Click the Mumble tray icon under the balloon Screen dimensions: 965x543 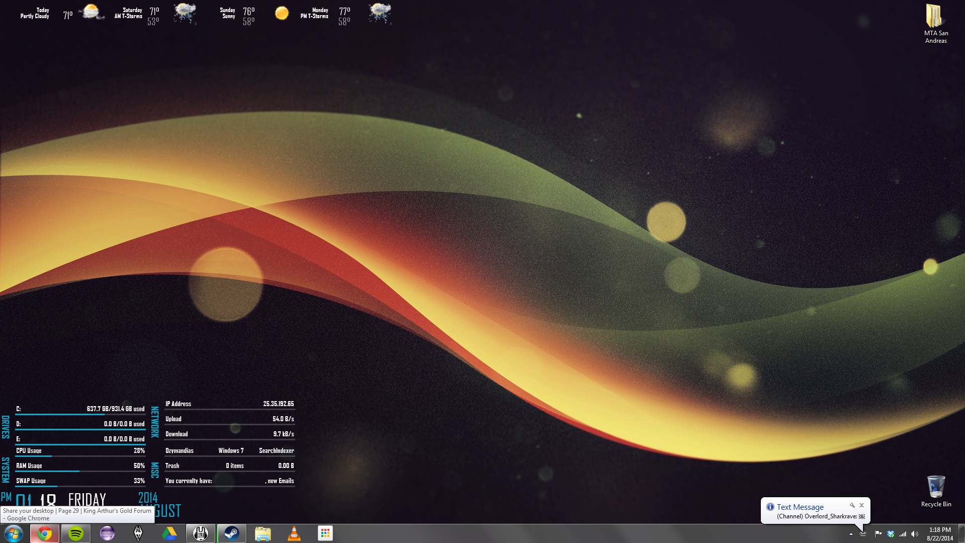click(863, 534)
